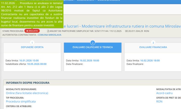
Task: Click the green cancellation reason tooltip
Action: tap(32, 14)
